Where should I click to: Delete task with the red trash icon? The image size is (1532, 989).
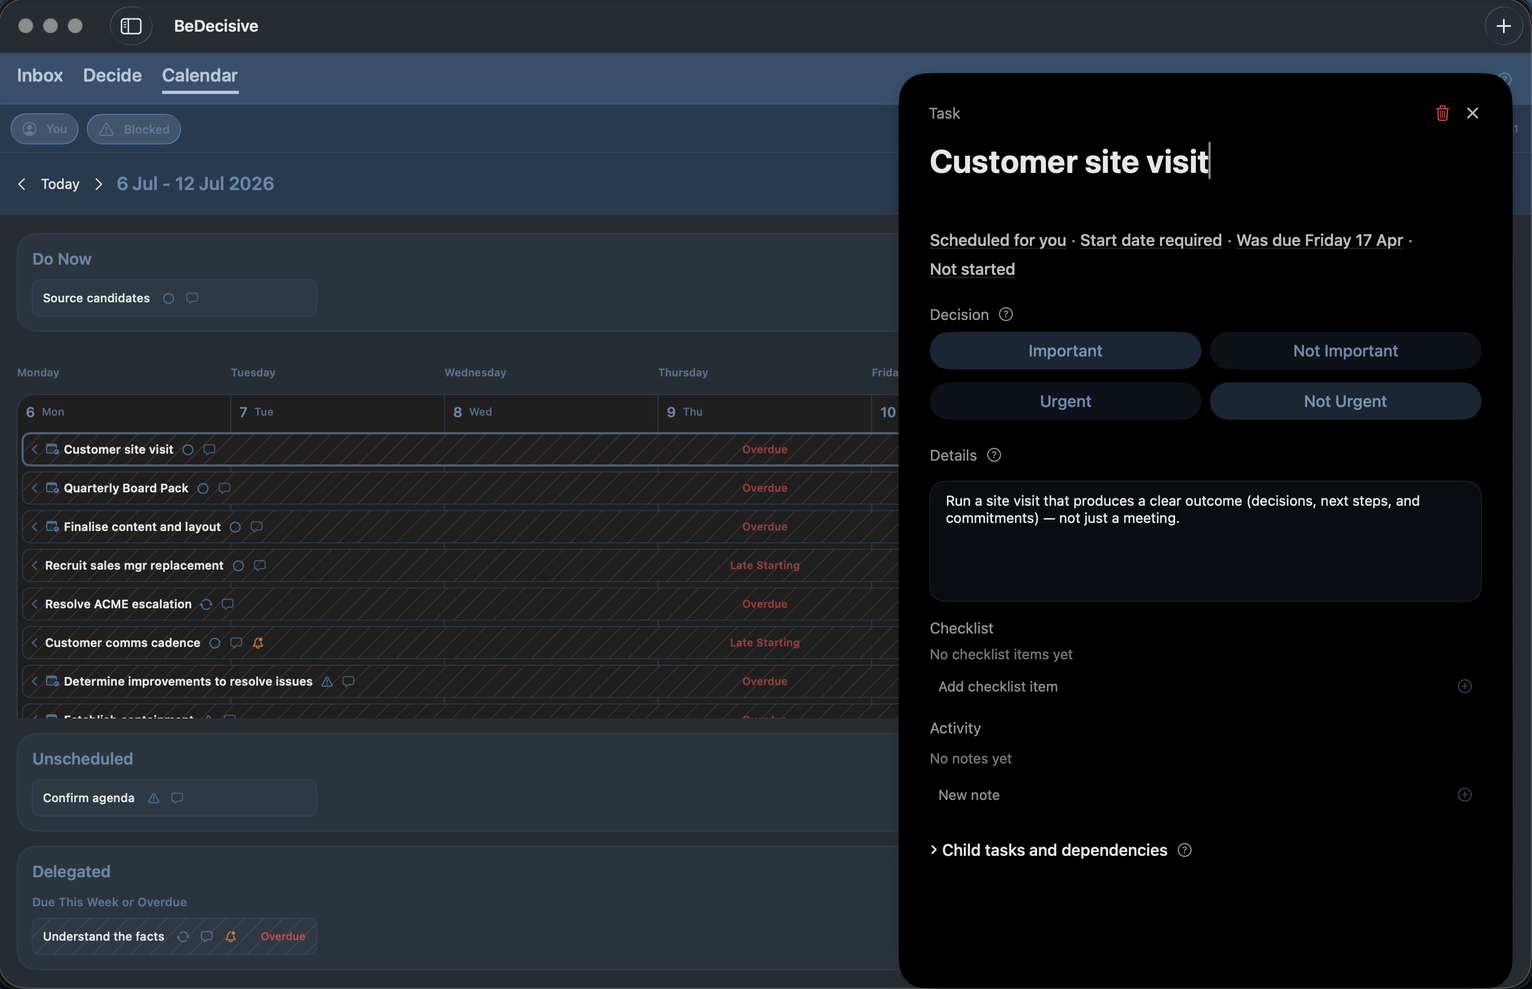[1442, 113]
